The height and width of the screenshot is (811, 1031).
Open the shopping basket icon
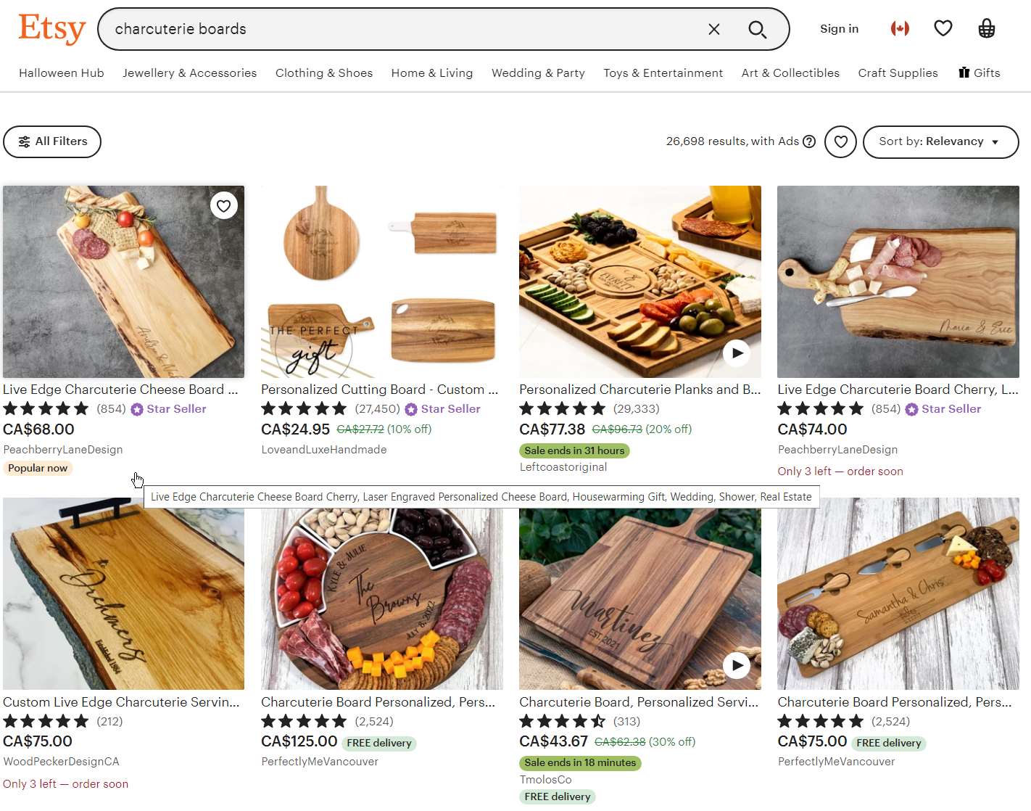coord(986,28)
